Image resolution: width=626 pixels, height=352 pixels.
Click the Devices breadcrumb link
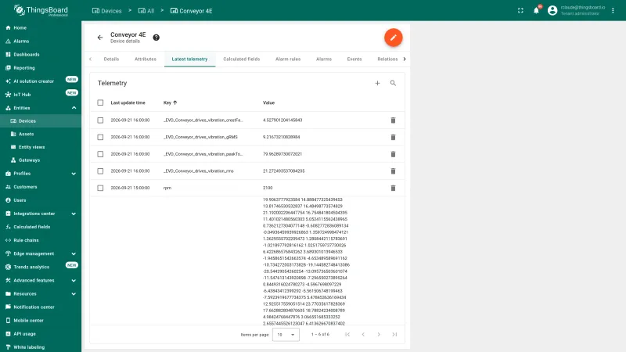coord(107,11)
